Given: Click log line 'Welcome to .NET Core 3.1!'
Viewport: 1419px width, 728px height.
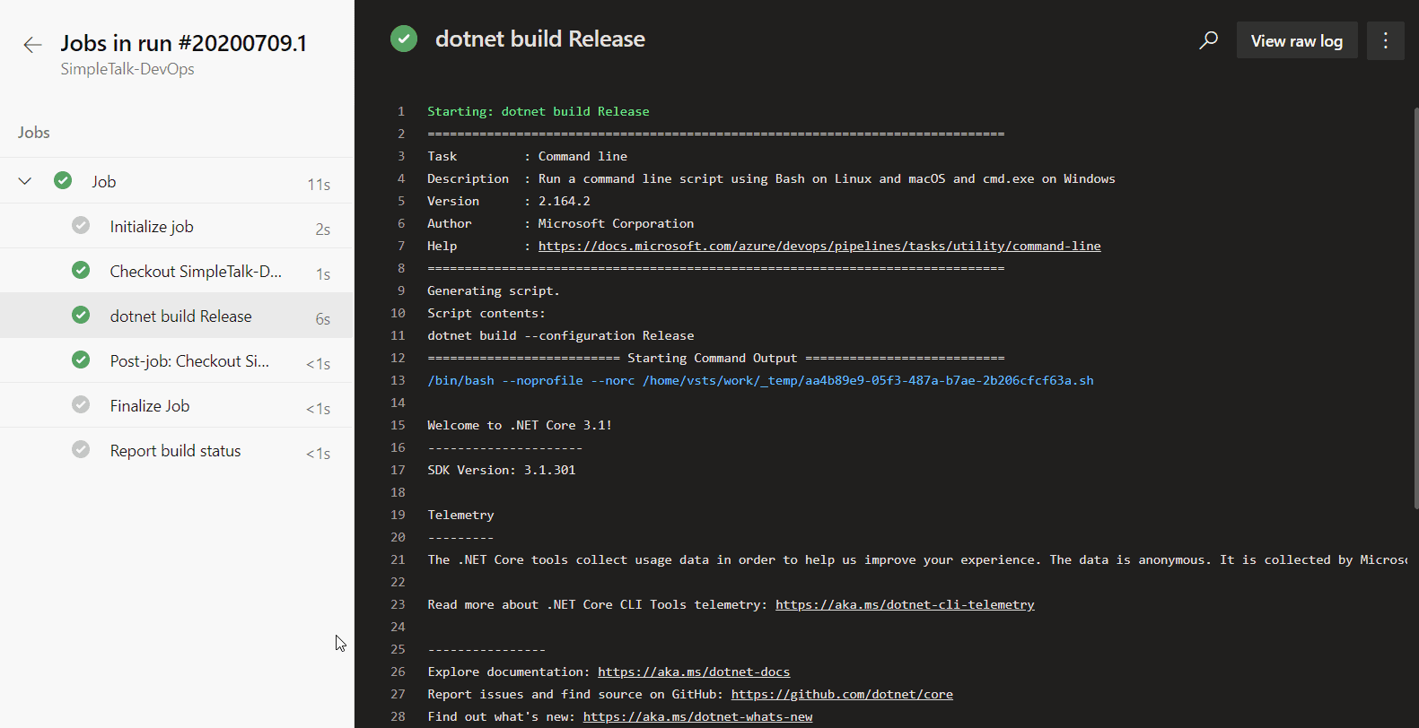Looking at the screenshot, I should tap(520, 425).
